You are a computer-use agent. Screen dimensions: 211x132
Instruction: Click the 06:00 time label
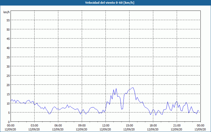[x=58, y=126]
